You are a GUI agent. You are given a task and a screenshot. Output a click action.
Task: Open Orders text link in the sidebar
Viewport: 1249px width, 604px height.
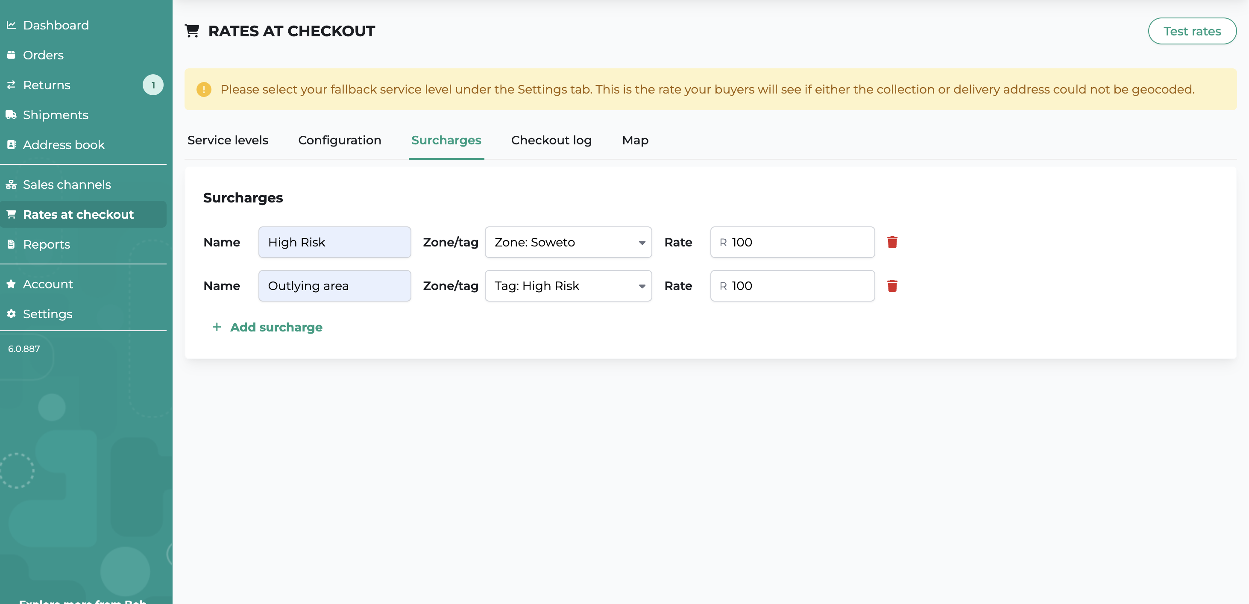[x=43, y=55]
